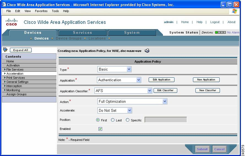Click the Logout link
Image resolution: width=245 pixels, height=156 pixels.
point(215,22)
